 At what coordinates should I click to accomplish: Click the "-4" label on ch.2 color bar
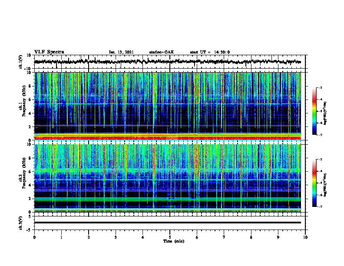tap(321, 171)
